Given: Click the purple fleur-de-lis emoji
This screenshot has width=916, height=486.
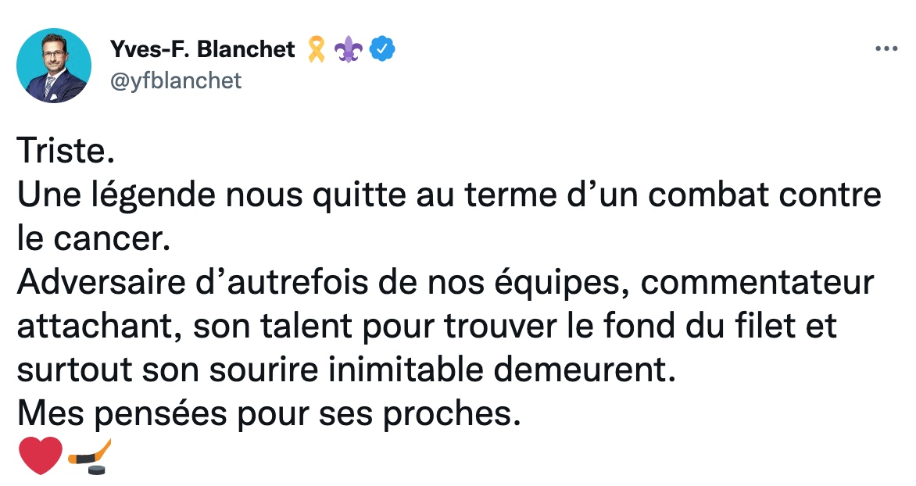Looking at the screenshot, I should pos(349,50).
